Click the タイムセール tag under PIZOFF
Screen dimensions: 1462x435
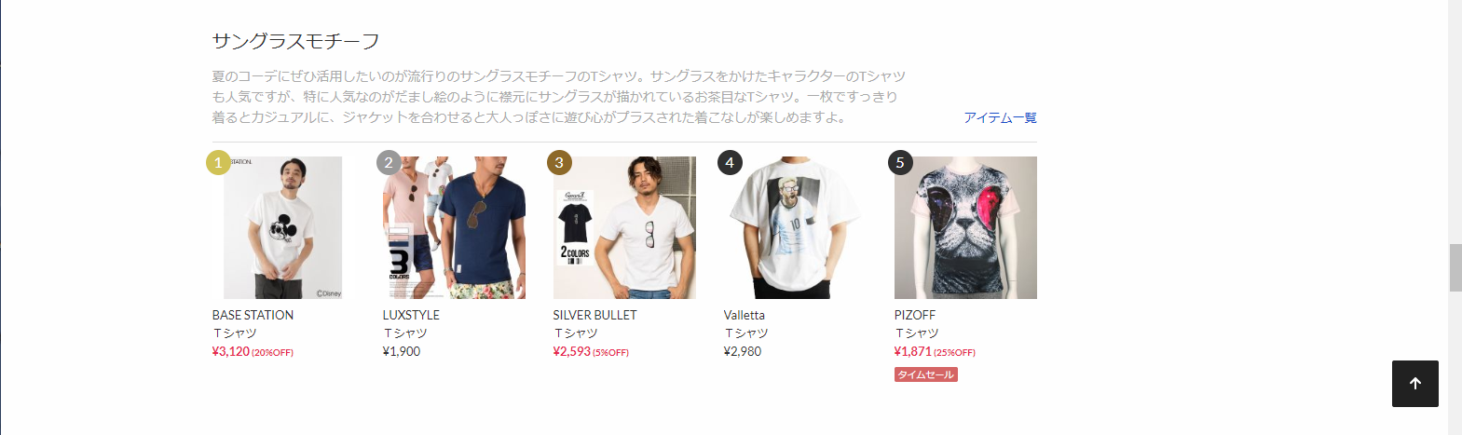[x=925, y=374]
